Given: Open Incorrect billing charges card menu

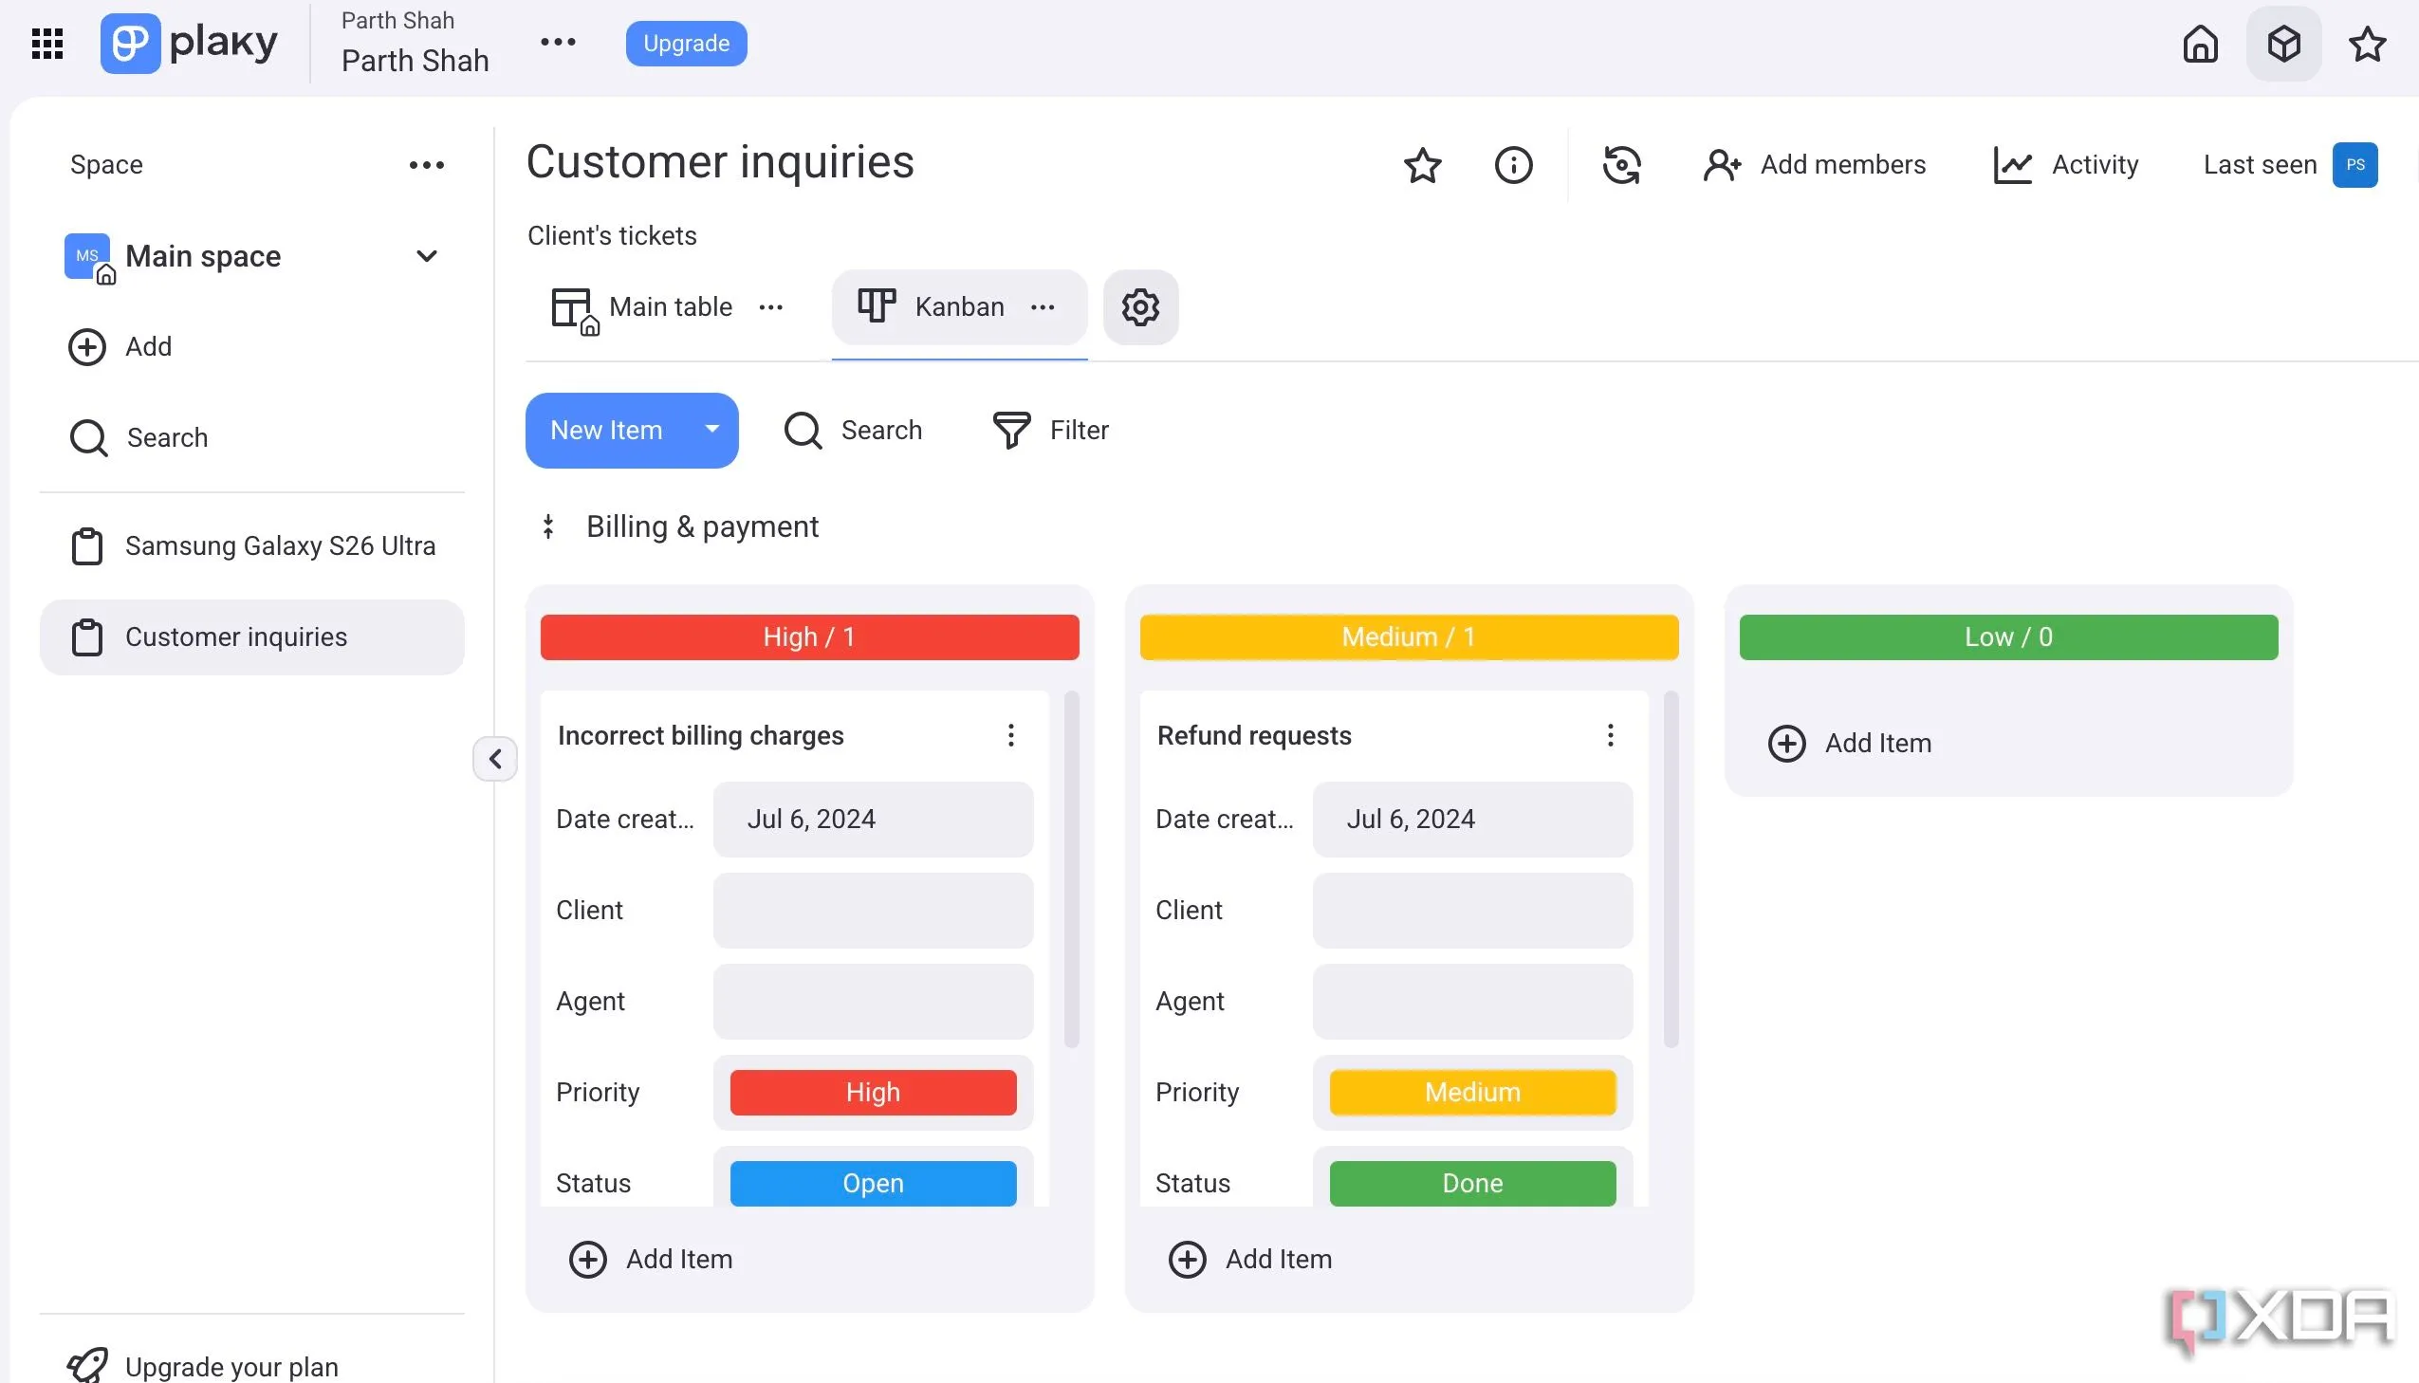Looking at the screenshot, I should [x=1010, y=735].
